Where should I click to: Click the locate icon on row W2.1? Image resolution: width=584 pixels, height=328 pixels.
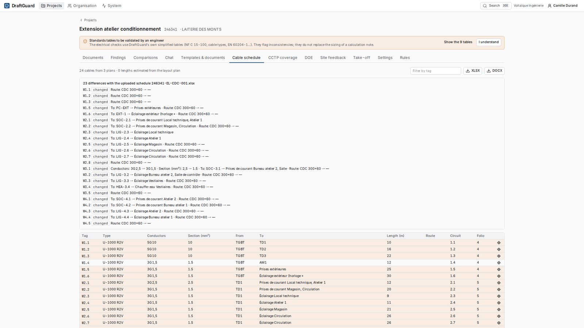pos(499,283)
